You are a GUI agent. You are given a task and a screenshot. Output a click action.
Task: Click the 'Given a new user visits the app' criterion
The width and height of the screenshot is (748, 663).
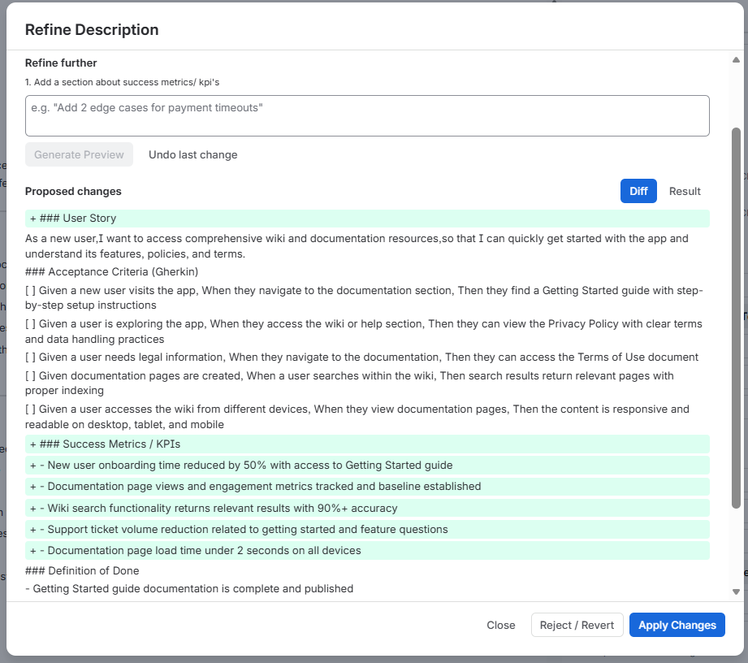pos(364,298)
